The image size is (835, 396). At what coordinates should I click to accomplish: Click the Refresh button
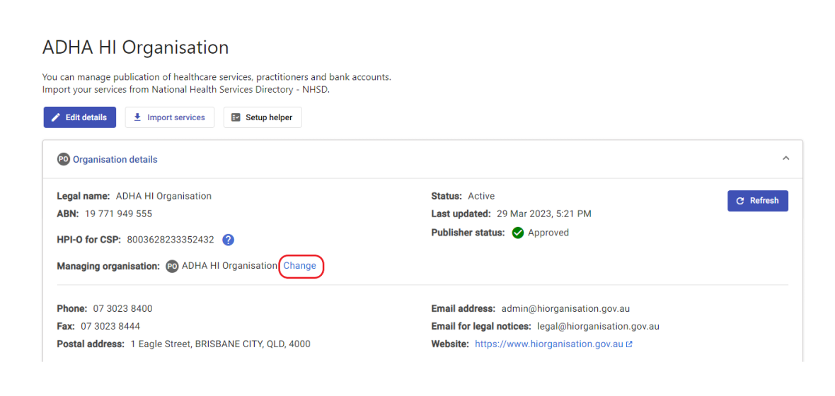pos(758,201)
